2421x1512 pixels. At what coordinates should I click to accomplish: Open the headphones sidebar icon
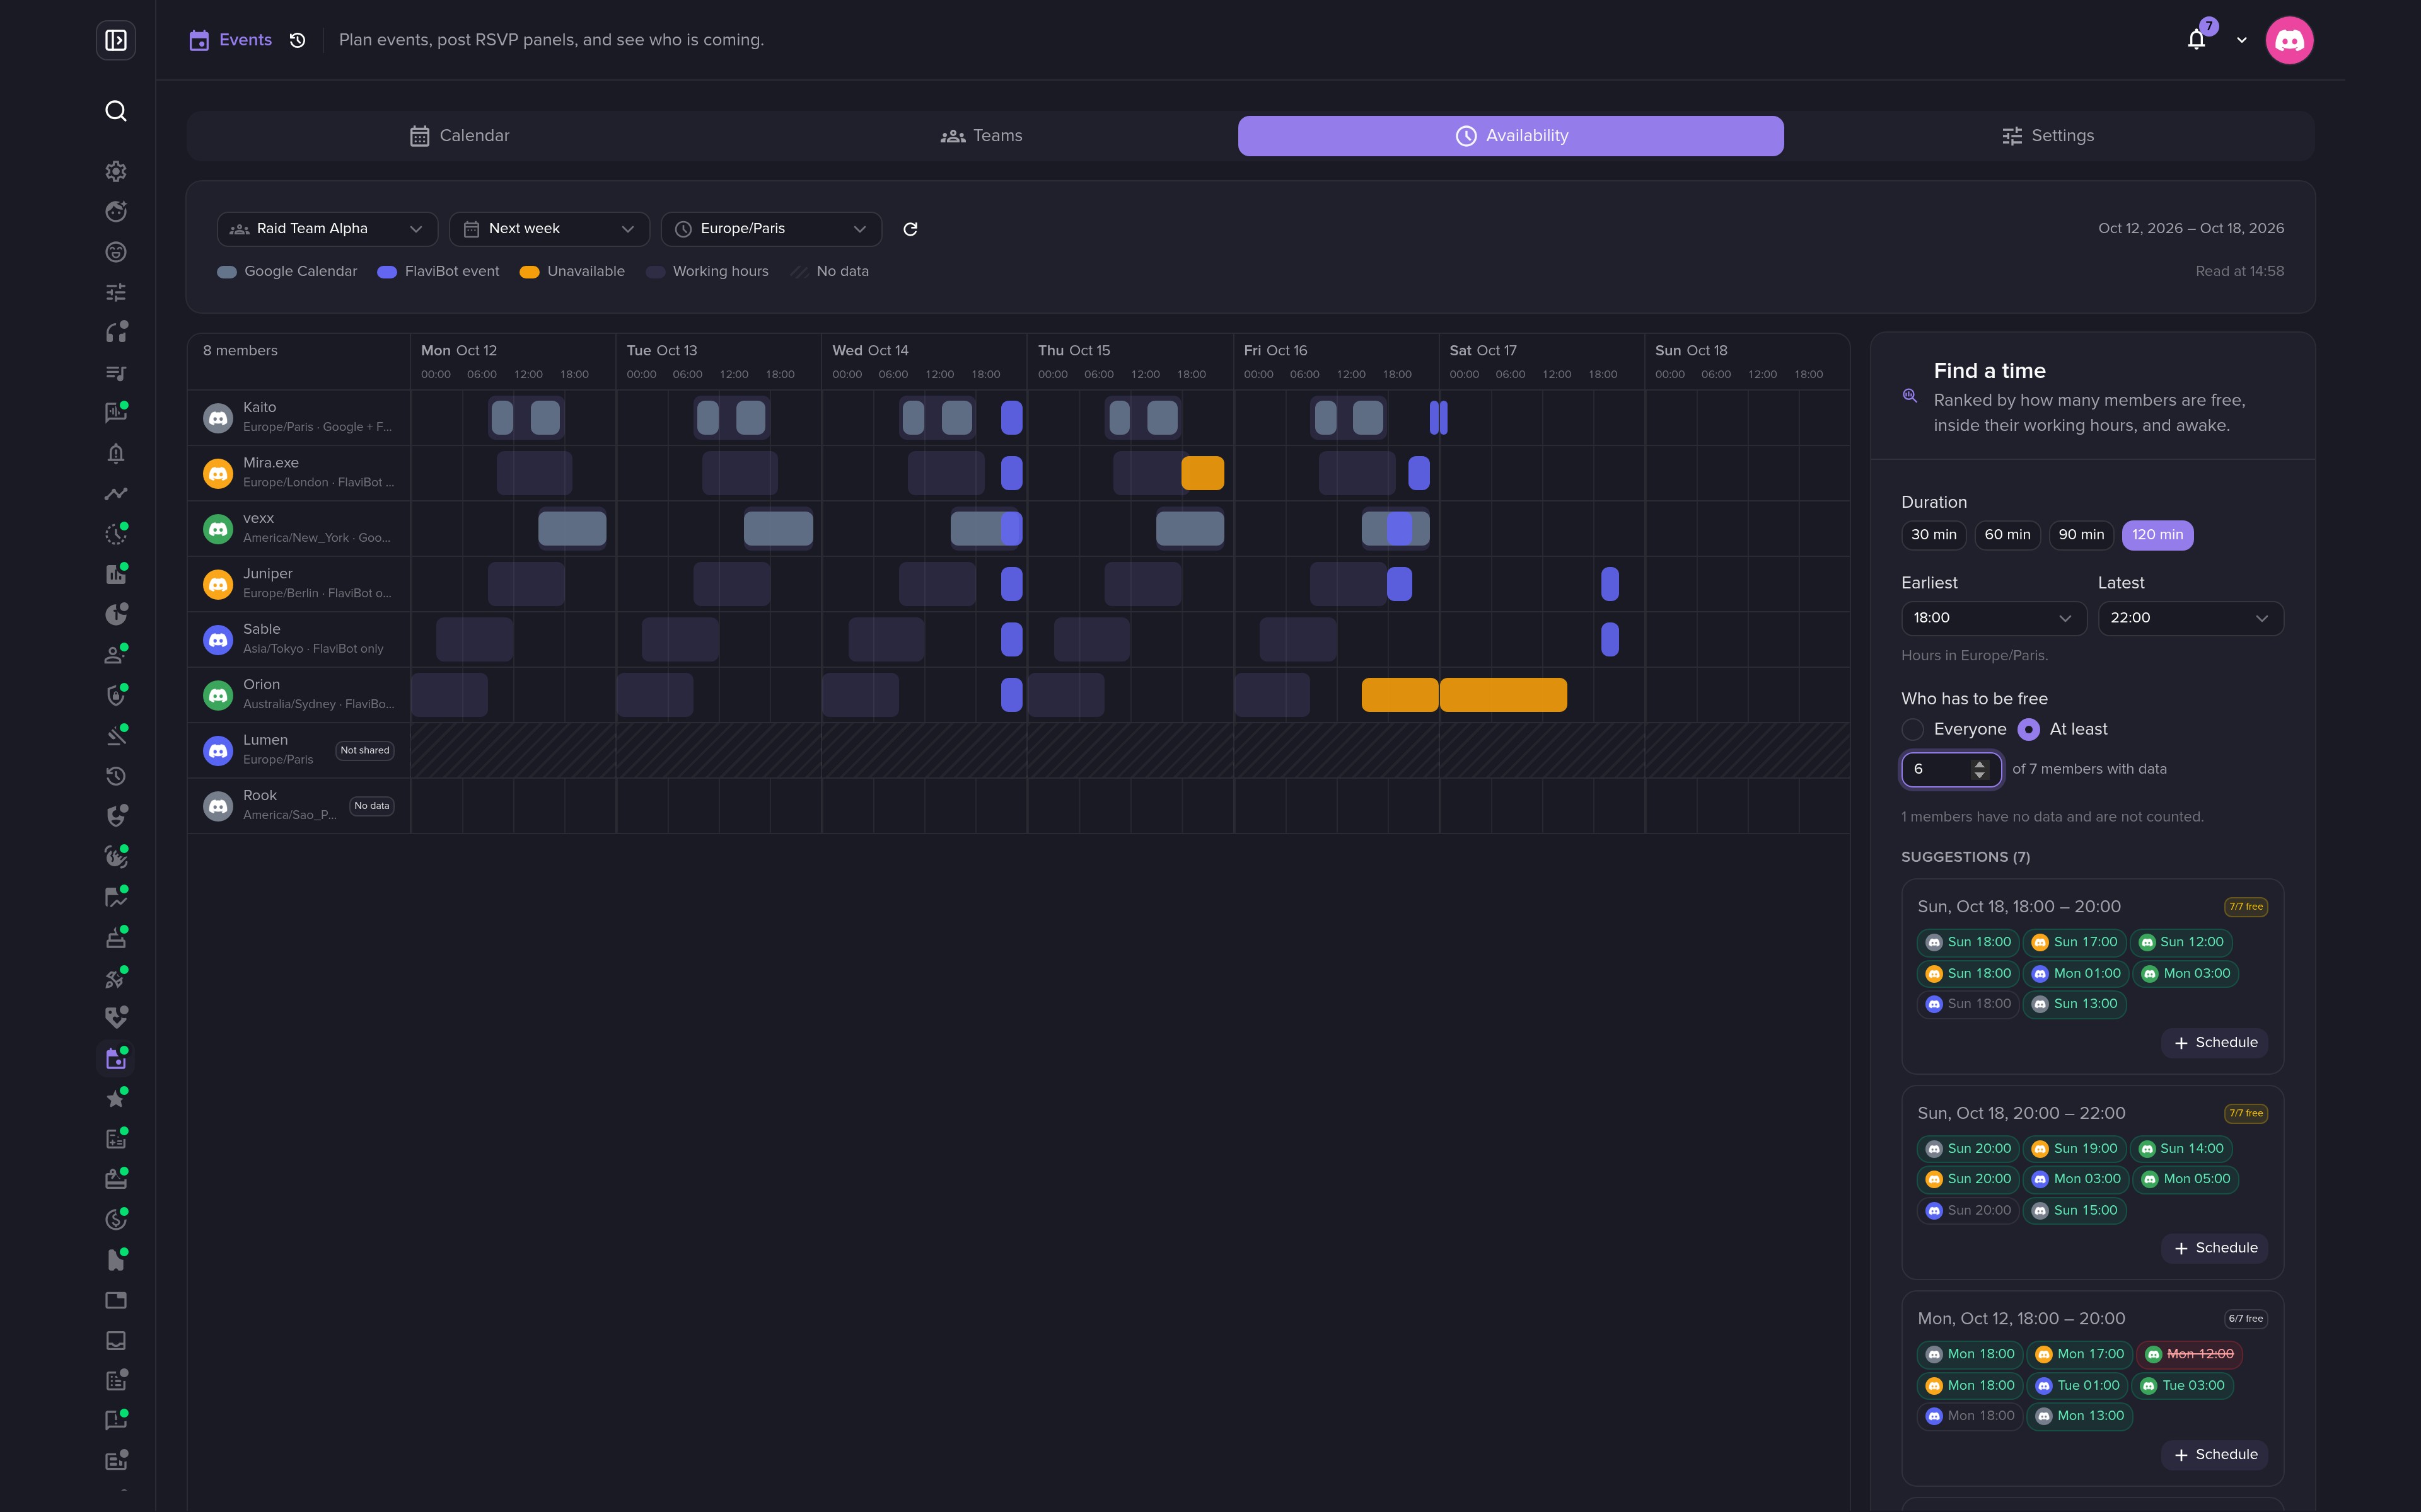pyautogui.click(x=116, y=332)
